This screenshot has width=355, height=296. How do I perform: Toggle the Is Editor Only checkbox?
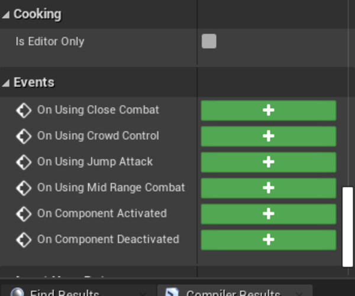209,41
